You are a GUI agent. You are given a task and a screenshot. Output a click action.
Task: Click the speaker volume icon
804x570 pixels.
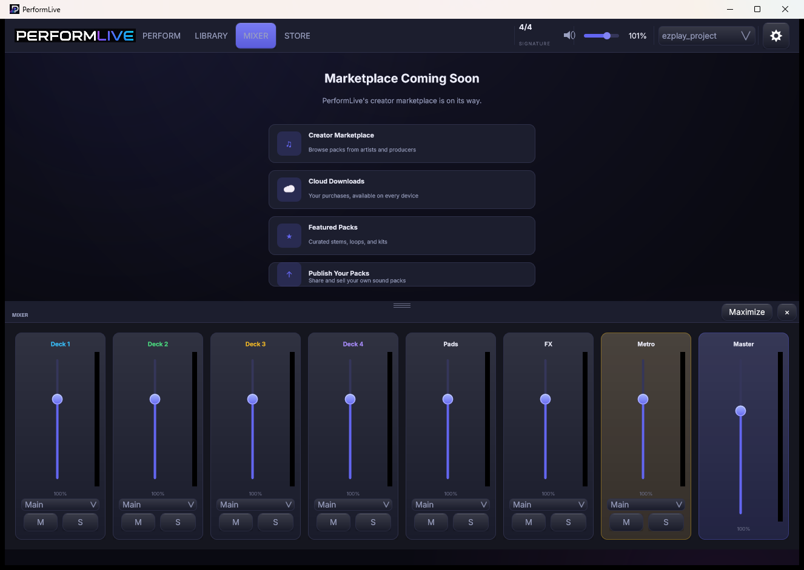pyautogui.click(x=569, y=36)
